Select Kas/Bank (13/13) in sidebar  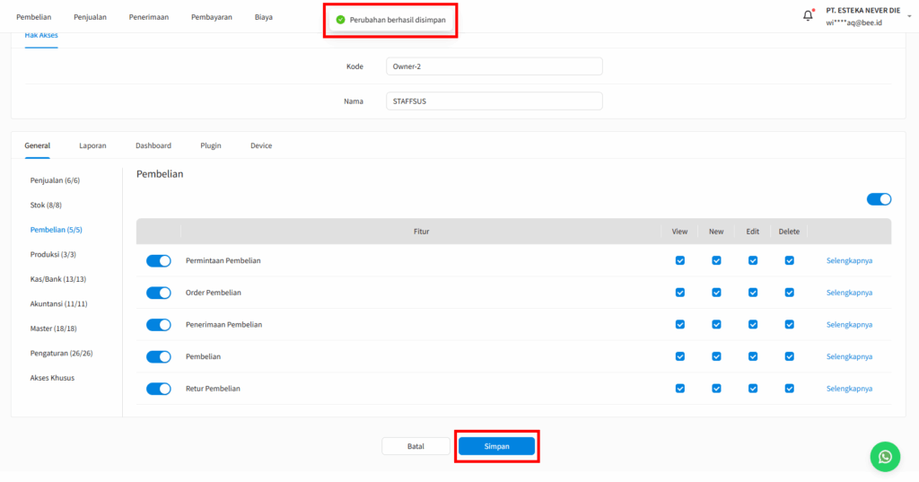(x=58, y=279)
